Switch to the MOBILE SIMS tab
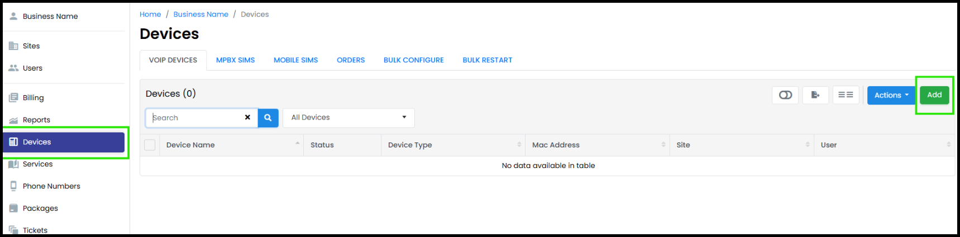960x237 pixels. pos(295,60)
